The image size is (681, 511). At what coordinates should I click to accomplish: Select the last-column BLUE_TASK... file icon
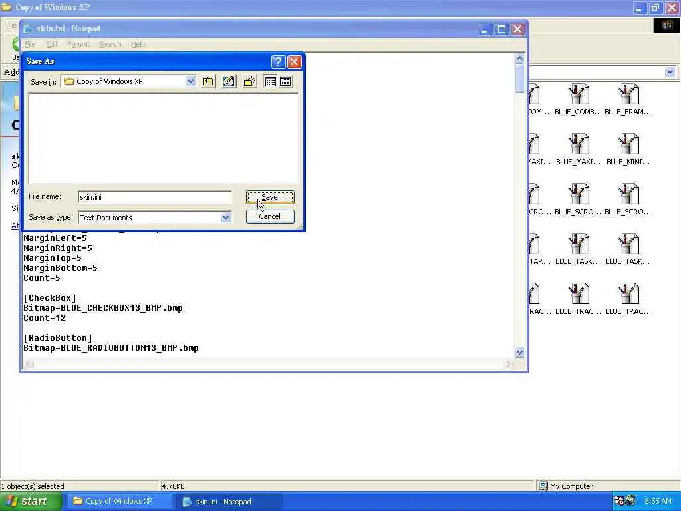coord(628,250)
